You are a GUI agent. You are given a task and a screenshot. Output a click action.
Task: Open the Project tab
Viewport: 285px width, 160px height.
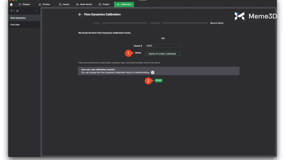click(104, 4)
